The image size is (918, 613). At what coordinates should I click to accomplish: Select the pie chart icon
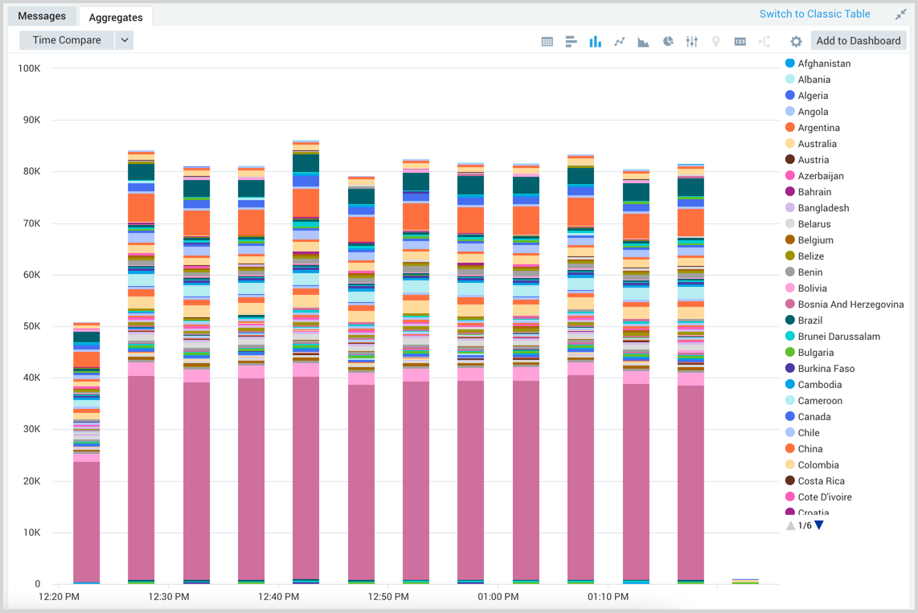(667, 42)
